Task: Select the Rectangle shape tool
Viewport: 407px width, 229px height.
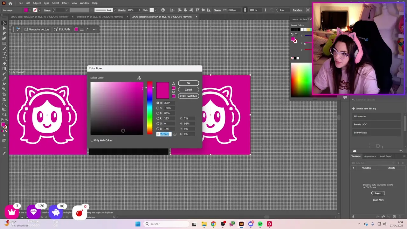Action: click(4, 44)
